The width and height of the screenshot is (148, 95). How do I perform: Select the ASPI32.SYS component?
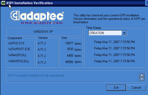16,43
